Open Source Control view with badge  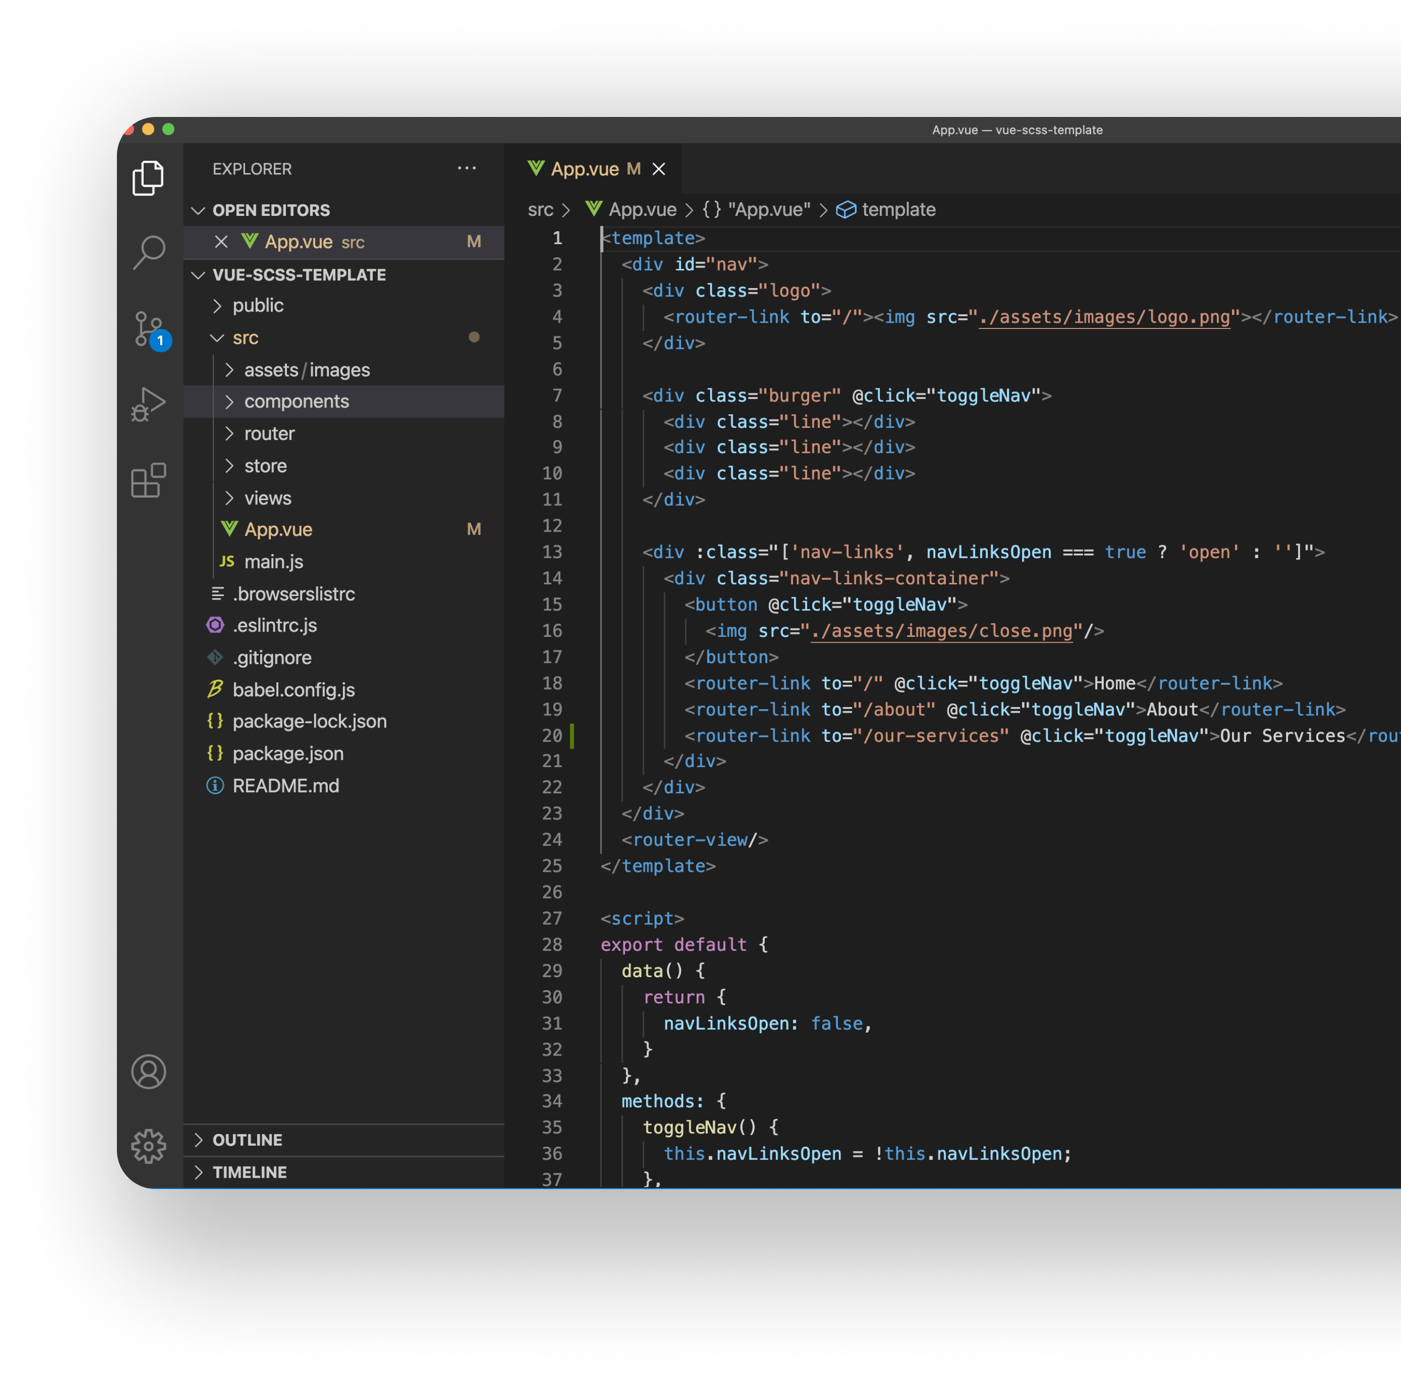[151, 331]
